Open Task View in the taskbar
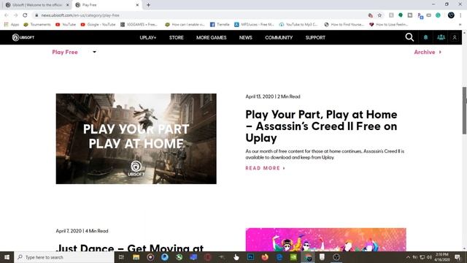467x263 pixels. (121, 257)
